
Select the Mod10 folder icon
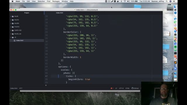(x=13, y=20)
